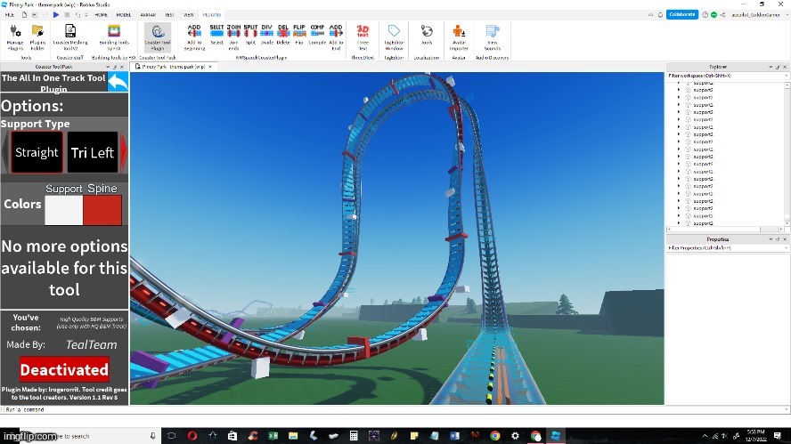Open Manage Plugins in the ribbon

point(15,37)
